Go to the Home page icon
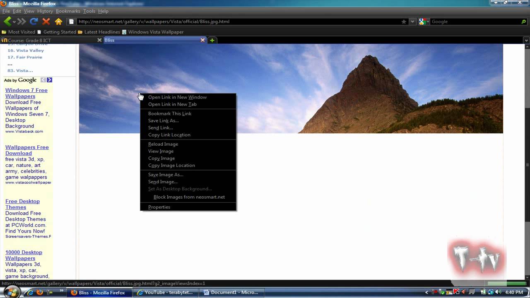Image resolution: width=530 pixels, height=298 pixels. 58,22
